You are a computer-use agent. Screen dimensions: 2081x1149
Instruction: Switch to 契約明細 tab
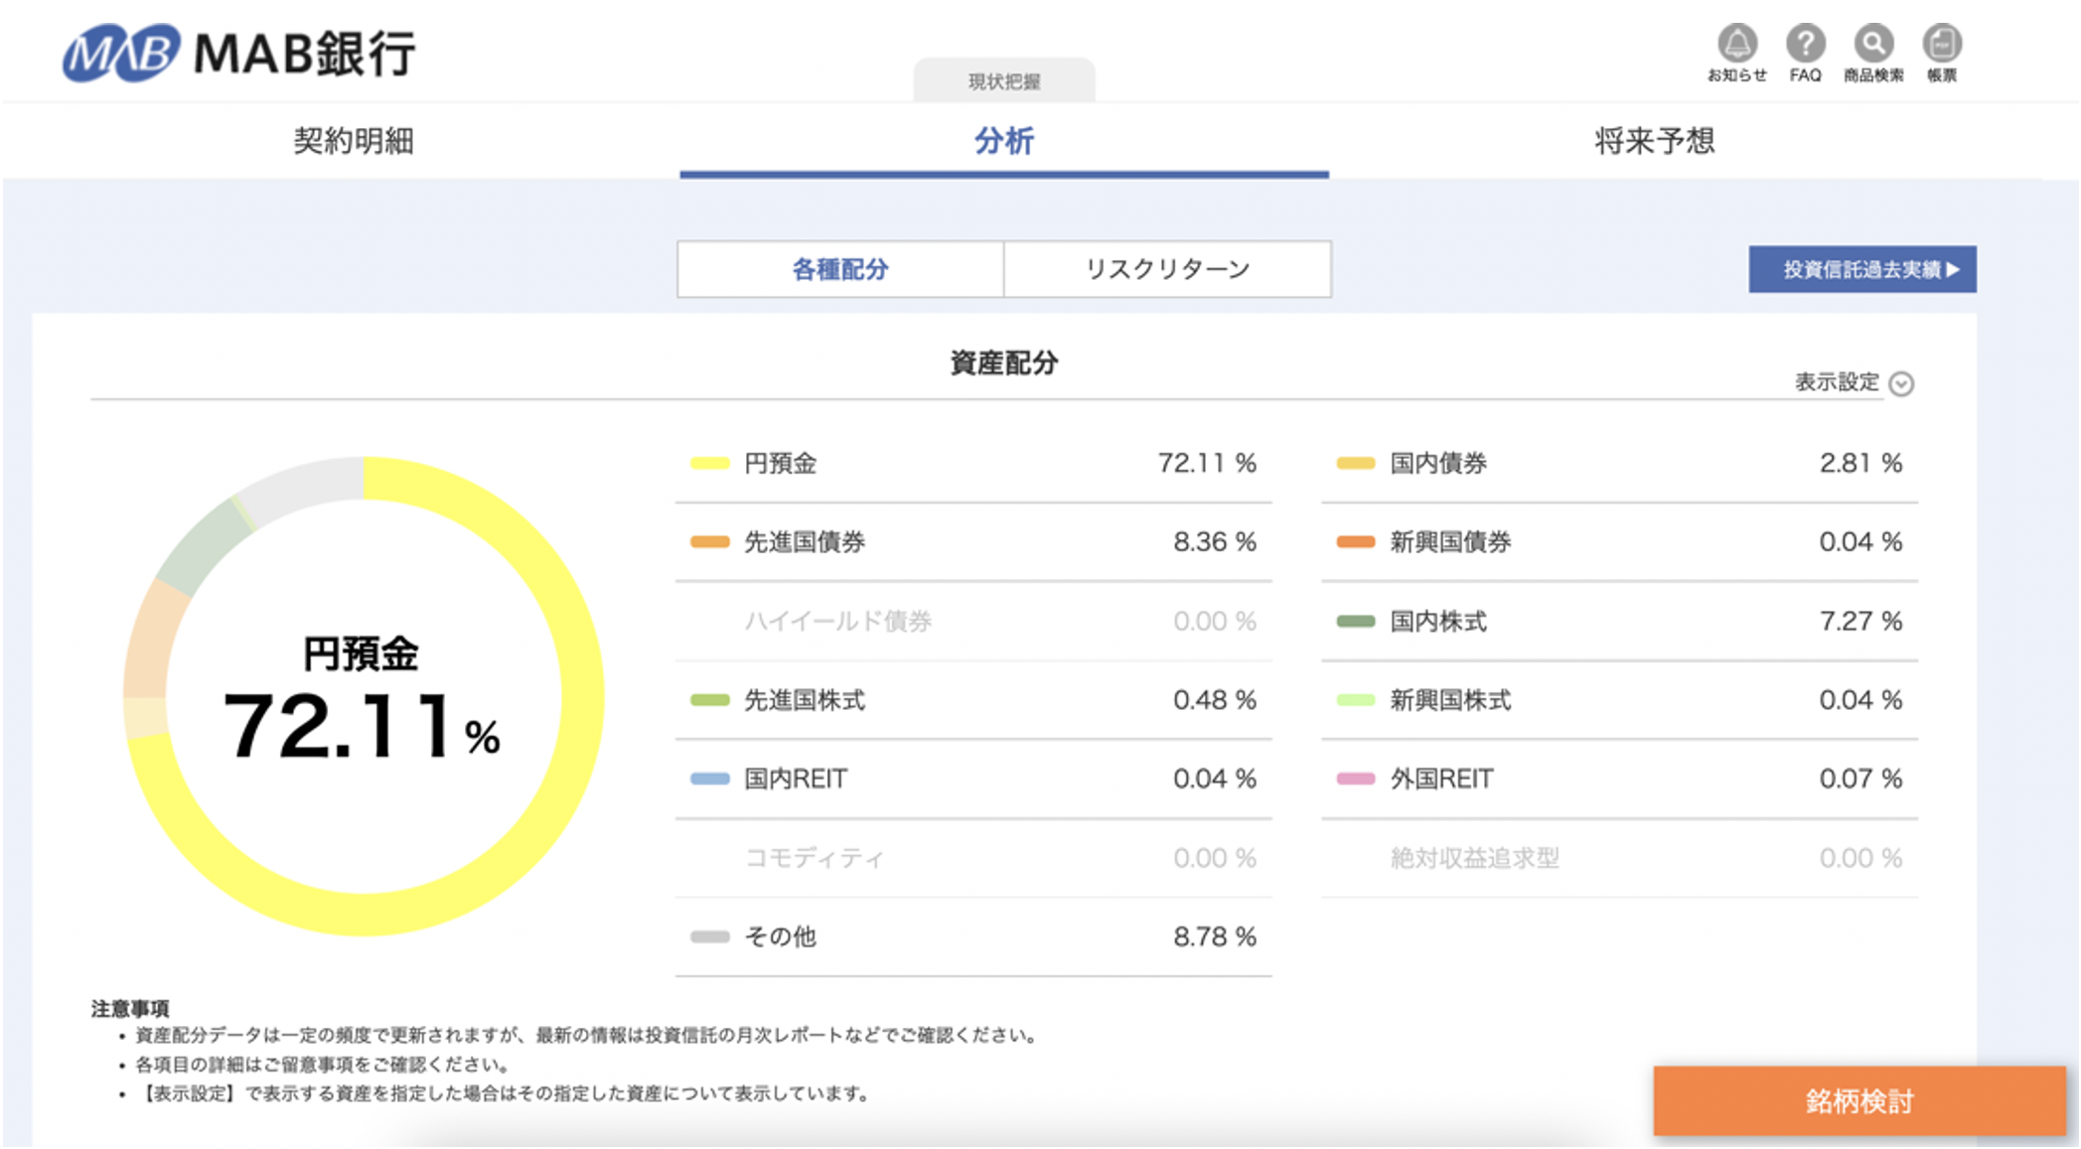click(353, 141)
